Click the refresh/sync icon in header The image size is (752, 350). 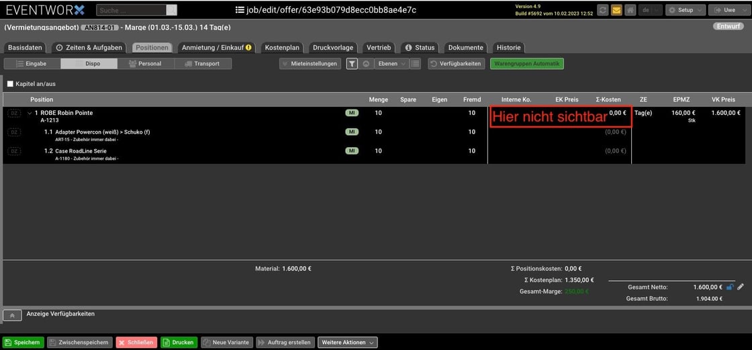point(602,10)
